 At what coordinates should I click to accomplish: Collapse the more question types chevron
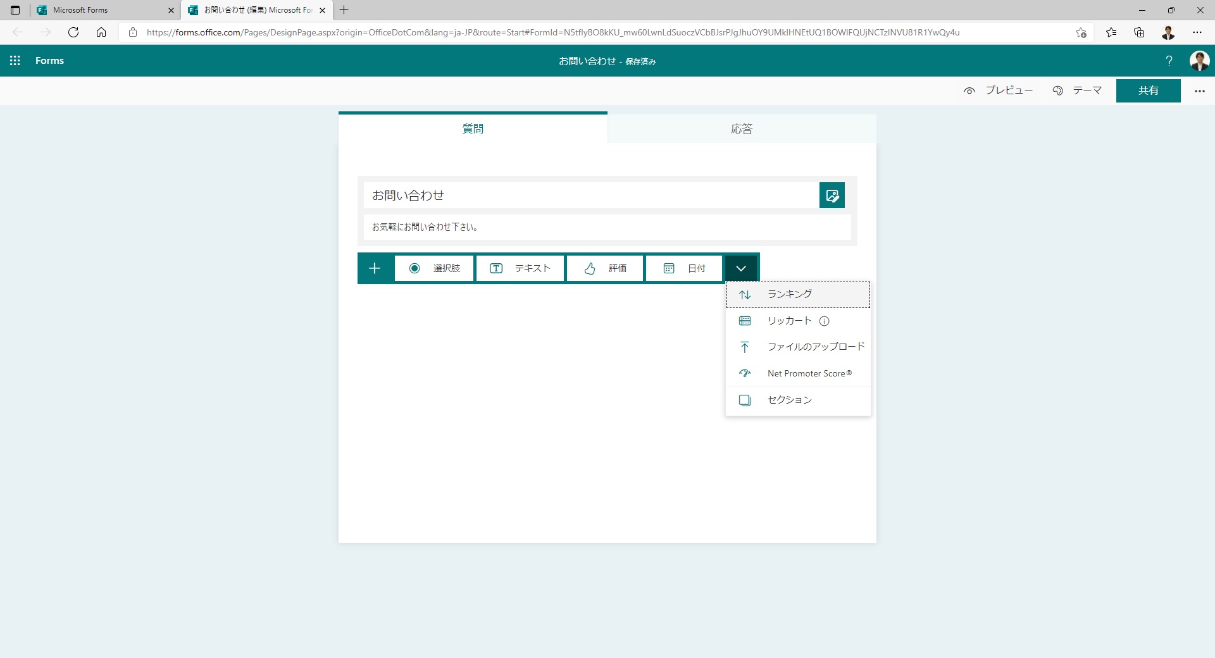pos(741,268)
